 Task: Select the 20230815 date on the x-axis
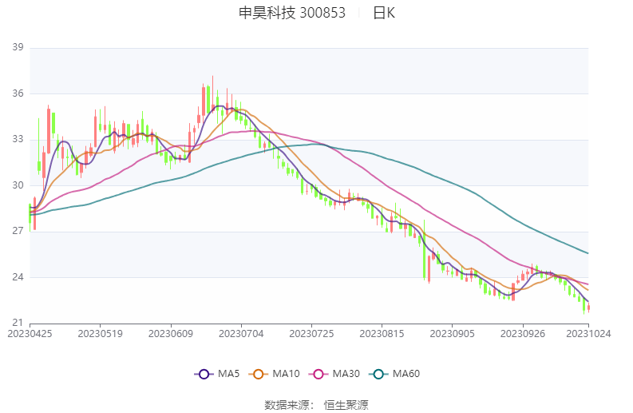pos(382,334)
